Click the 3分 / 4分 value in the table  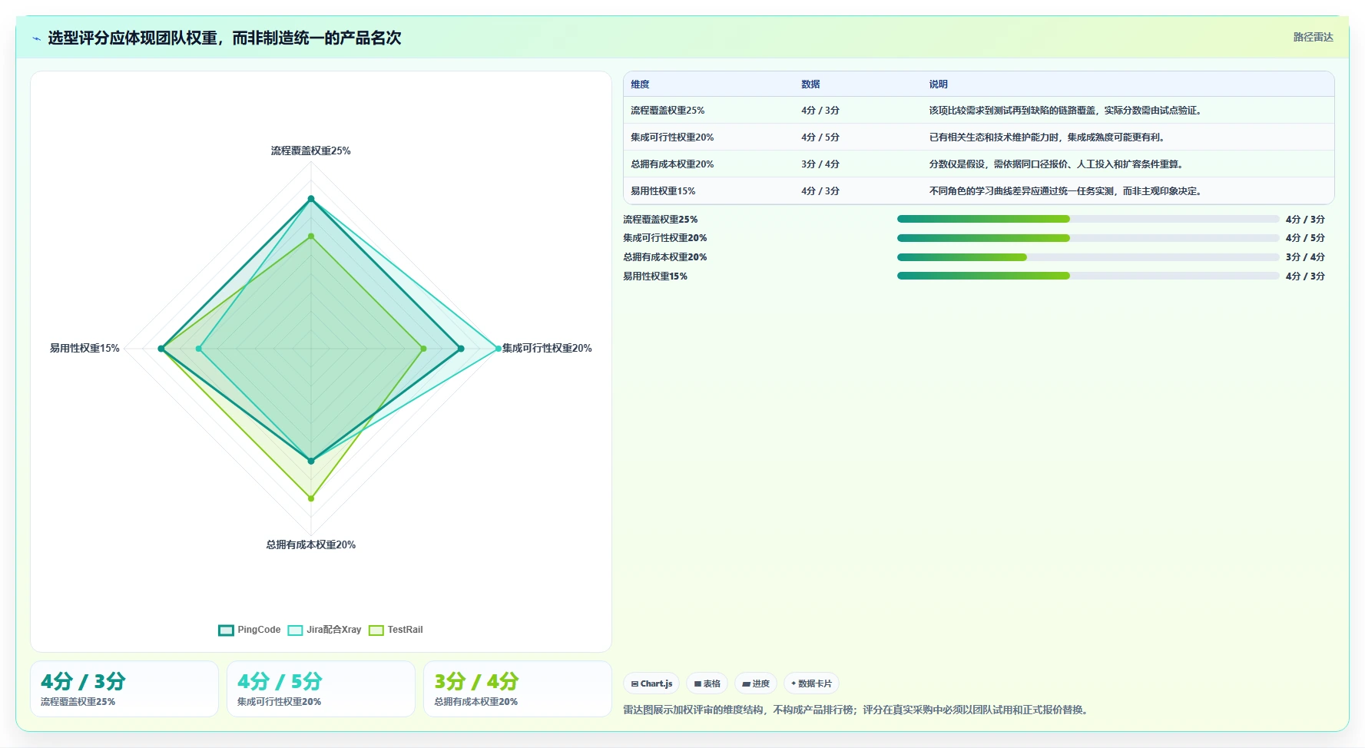(x=820, y=164)
